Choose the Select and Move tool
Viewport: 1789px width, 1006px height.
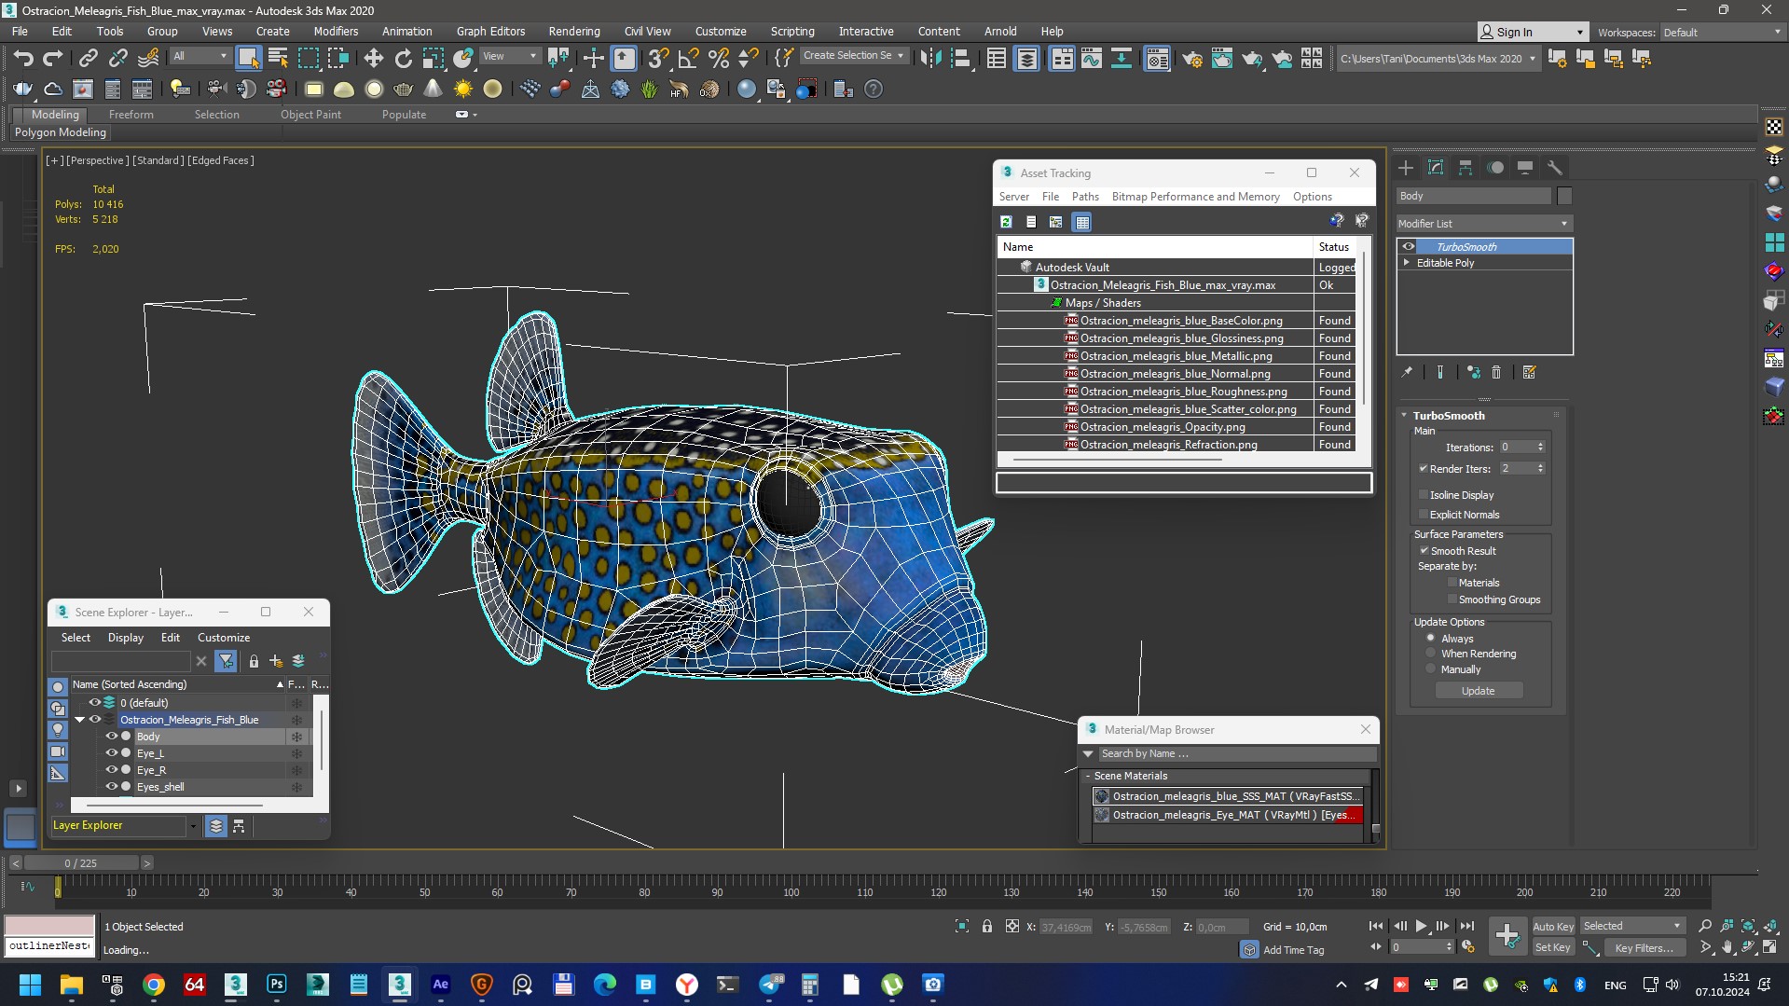click(373, 59)
